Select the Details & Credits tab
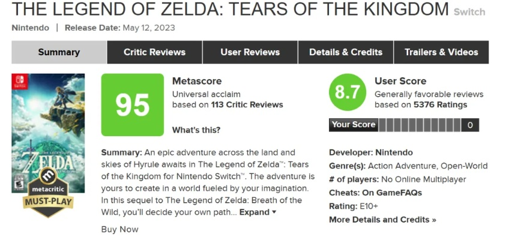This screenshot has width=509, height=240. [x=345, y=52]
